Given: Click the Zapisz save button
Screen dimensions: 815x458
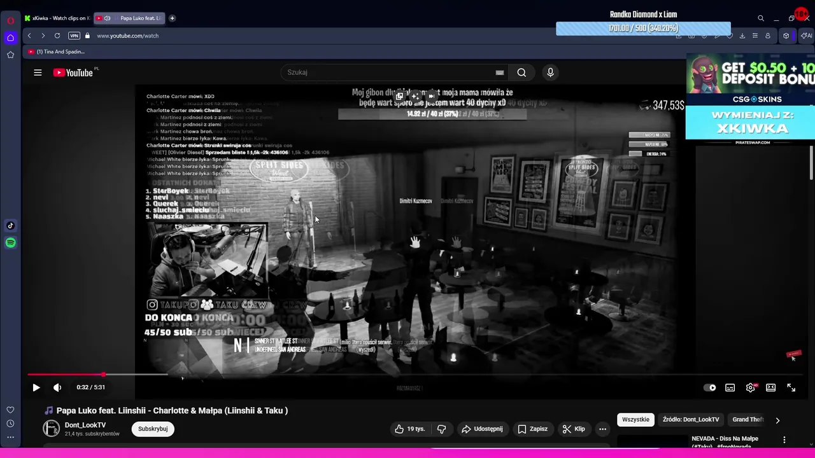Looking at the screenshot, I should click(532, 429).
